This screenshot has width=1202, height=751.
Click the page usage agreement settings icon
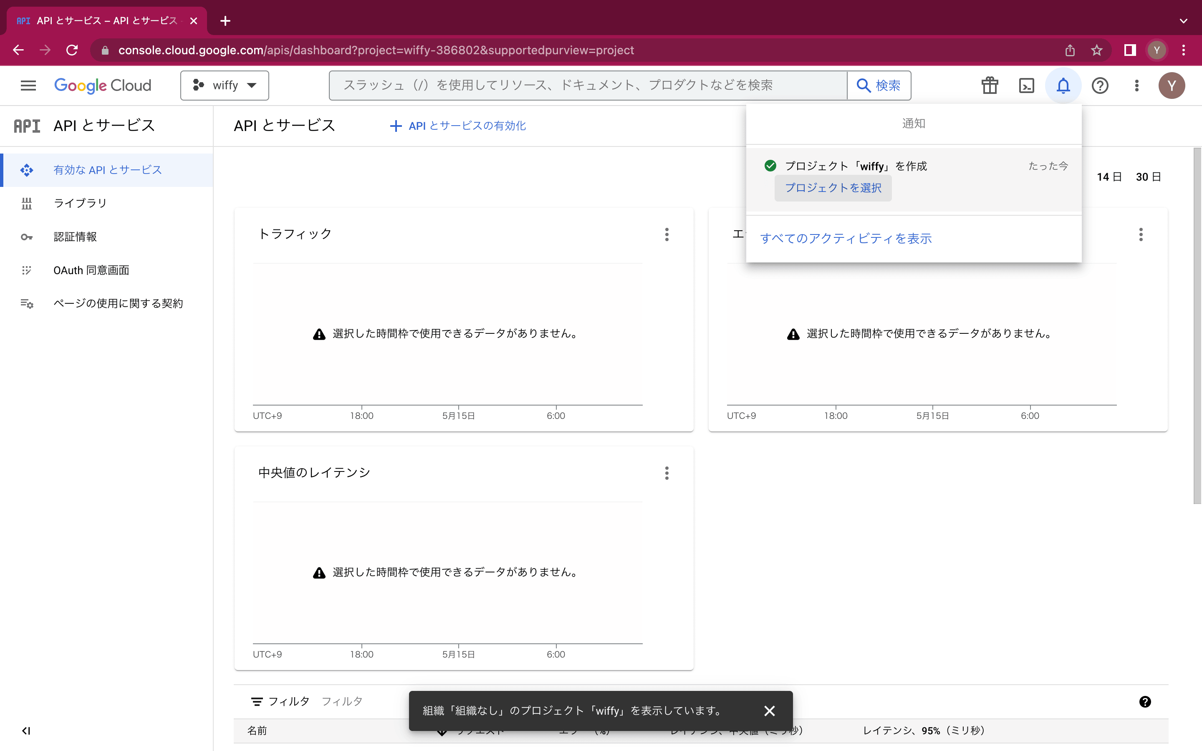click(x=27, y=303)
